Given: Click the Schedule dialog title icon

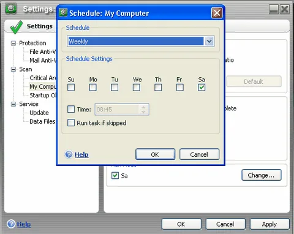Looking at the screenshot, I should pos(63,13).
